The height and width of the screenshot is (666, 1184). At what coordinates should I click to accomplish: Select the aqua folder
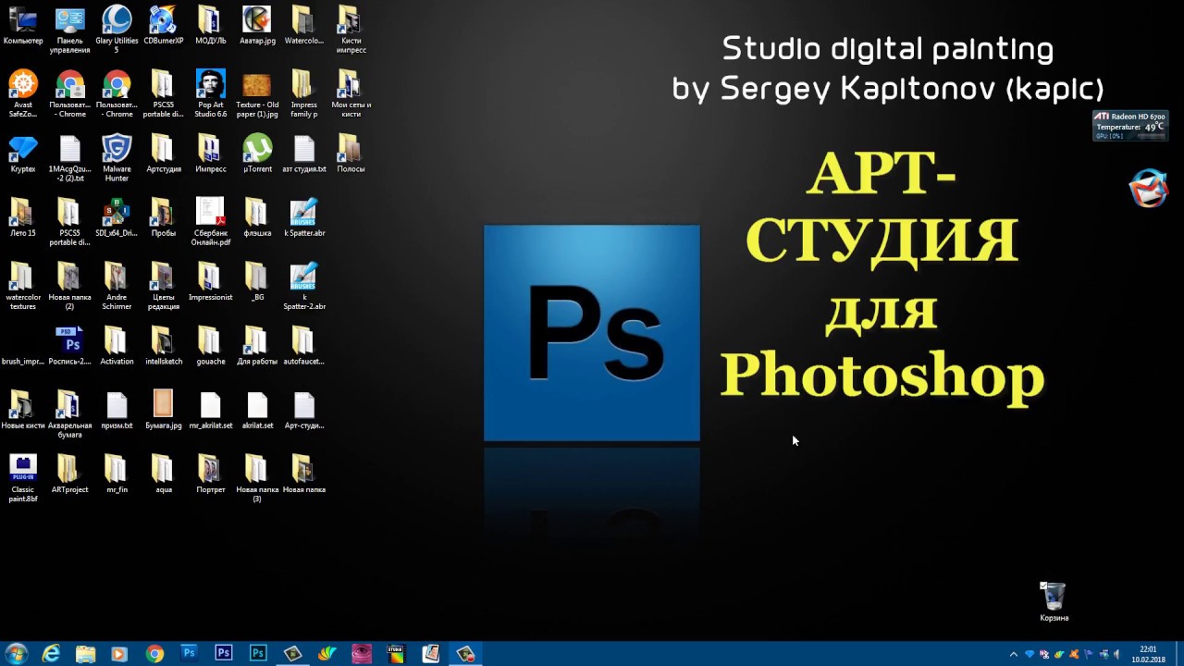coord(164,474)
